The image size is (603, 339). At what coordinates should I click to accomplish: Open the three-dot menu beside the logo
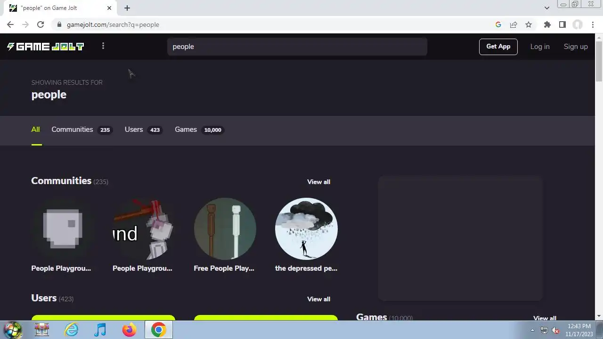103,46
